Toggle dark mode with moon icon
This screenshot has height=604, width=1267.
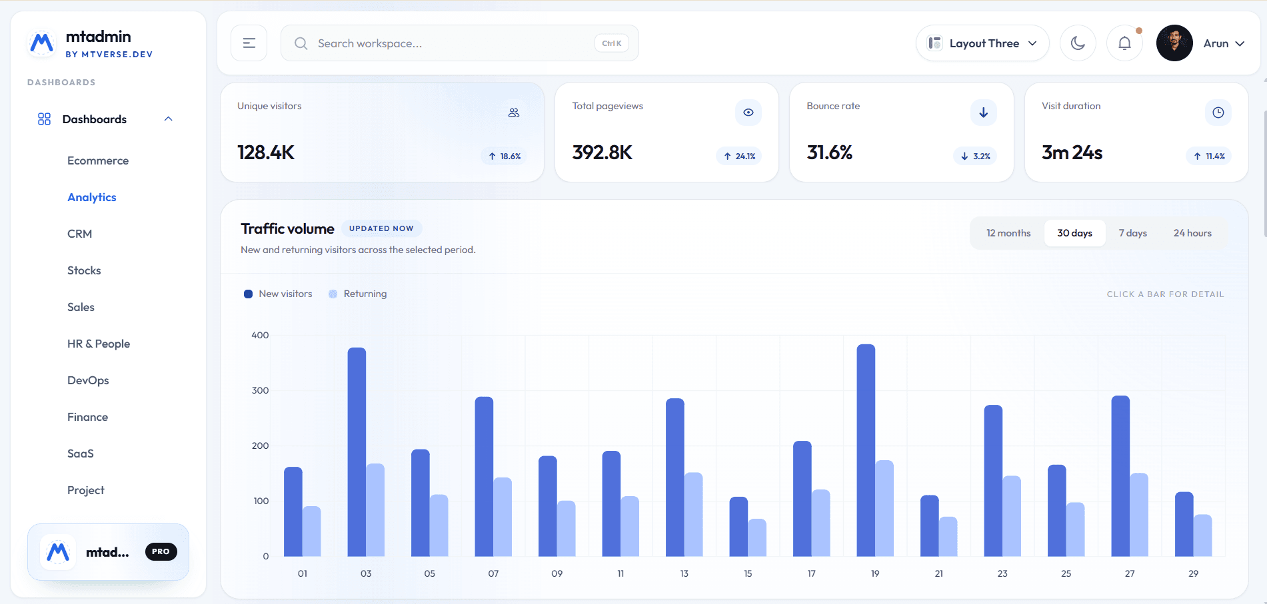point(1078,43)
